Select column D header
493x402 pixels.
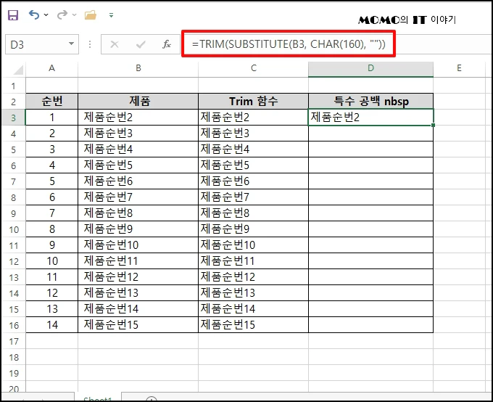pos(370,68)
